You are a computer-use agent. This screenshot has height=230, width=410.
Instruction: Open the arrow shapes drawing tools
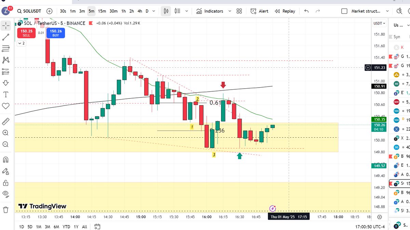(x=6, y=83)
